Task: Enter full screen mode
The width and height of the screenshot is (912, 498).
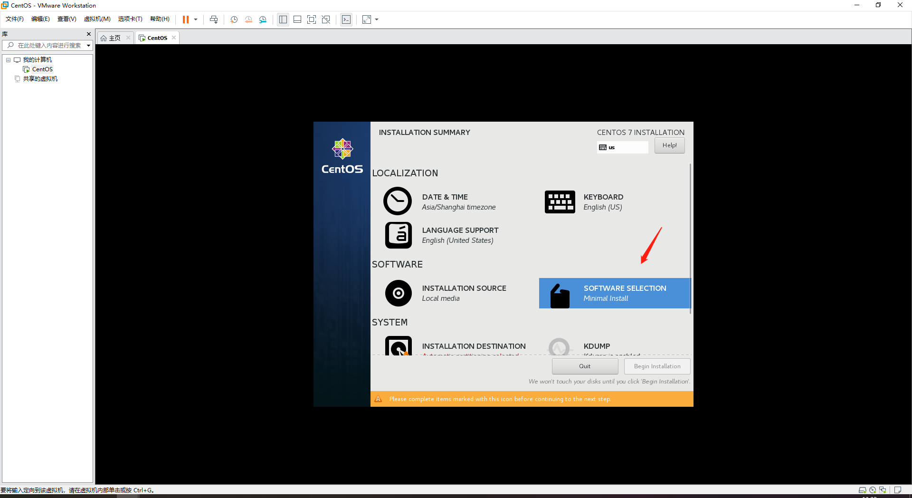Action: 312,19
